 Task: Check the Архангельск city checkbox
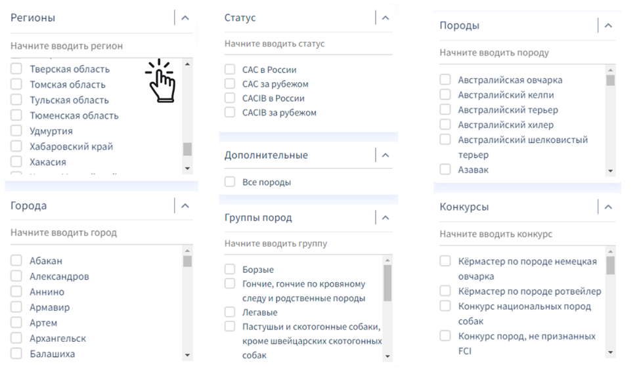16,339
